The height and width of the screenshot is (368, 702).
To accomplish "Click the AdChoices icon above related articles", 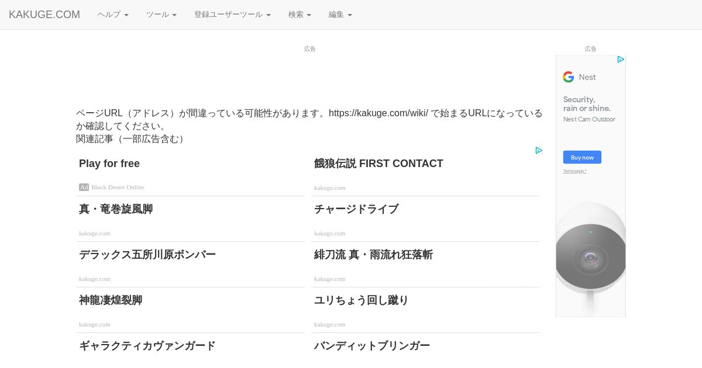I will (539, 151).
